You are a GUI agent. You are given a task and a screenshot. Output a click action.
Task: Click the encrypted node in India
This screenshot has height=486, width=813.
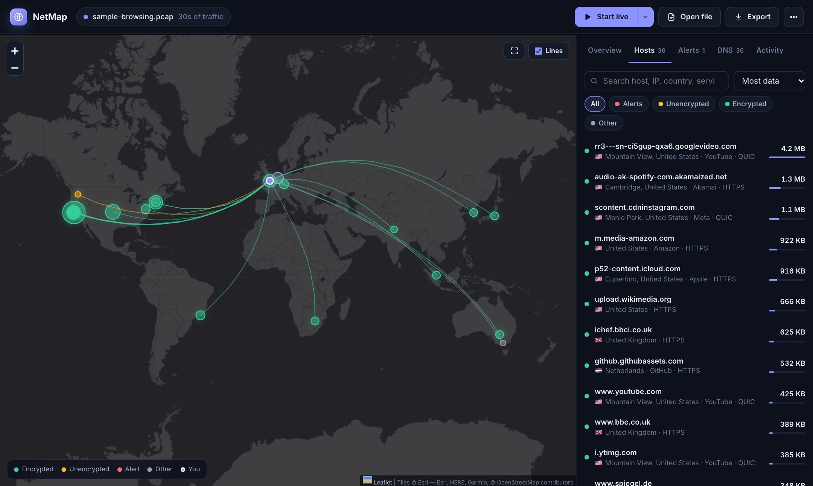point(394,229)
